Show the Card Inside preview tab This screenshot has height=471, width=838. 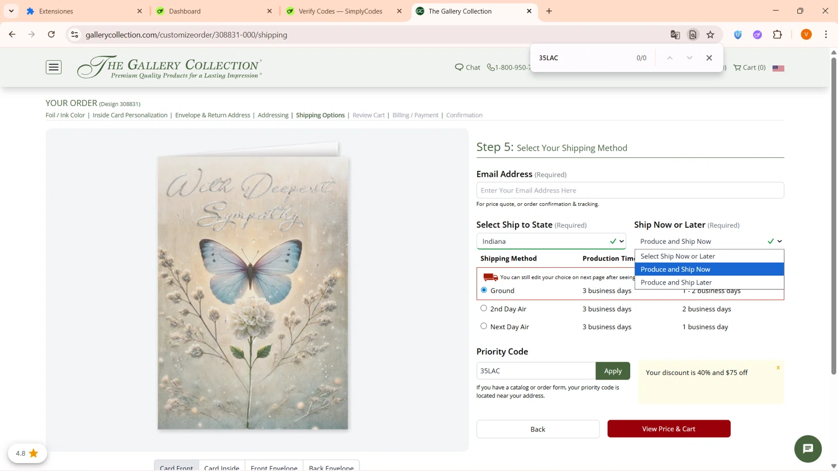coord(222,467)
